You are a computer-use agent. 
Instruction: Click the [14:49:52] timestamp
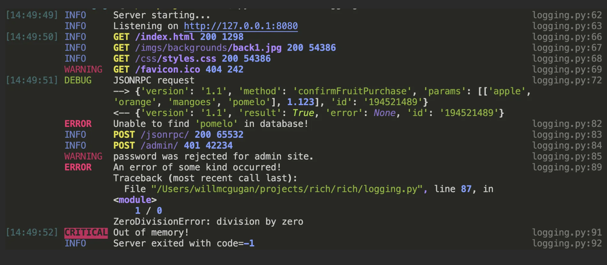31,233
